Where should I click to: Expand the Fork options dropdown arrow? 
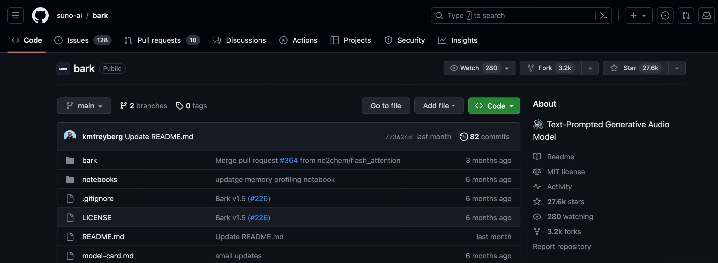(590, 68)
